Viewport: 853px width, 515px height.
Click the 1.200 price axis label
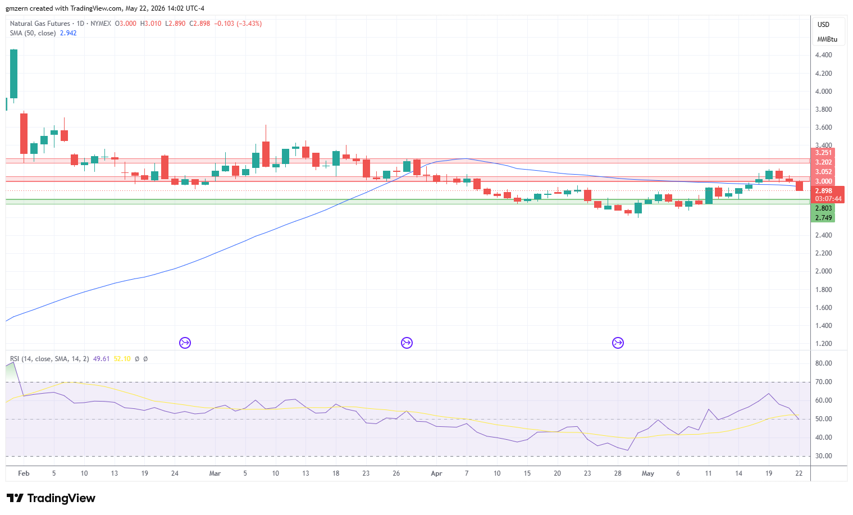click(x=823, y=344)
